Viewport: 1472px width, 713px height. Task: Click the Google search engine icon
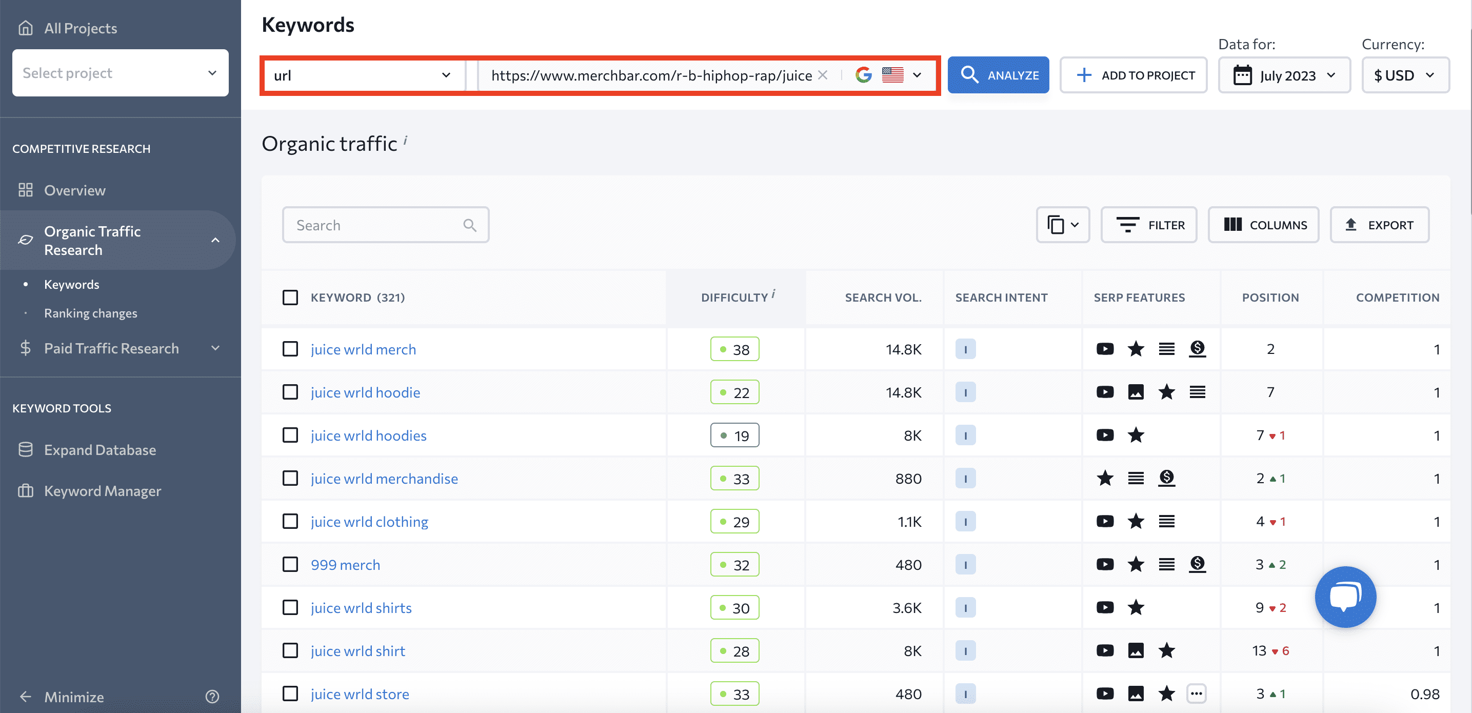(863, 75)
